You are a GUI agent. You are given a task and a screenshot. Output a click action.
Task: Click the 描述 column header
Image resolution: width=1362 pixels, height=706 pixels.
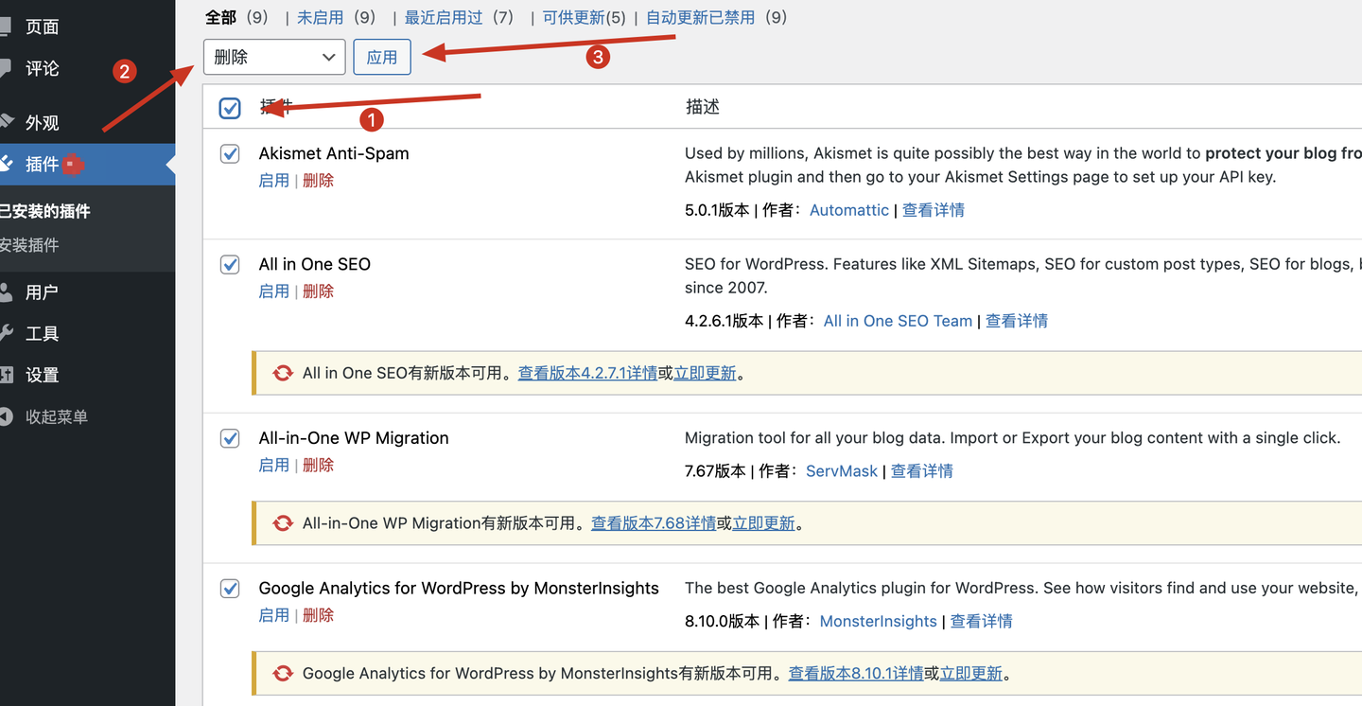click(x=703, y=108)
